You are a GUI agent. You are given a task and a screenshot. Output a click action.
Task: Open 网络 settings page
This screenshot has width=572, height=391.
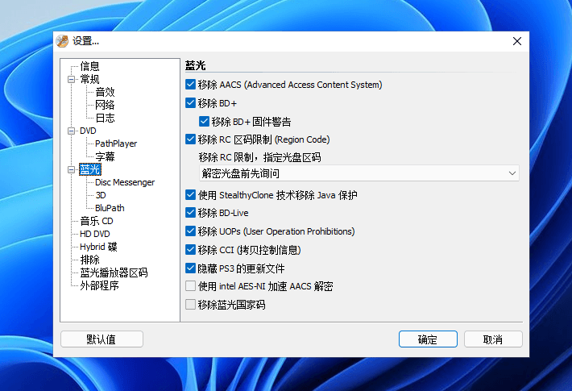[x=105, y=105]
